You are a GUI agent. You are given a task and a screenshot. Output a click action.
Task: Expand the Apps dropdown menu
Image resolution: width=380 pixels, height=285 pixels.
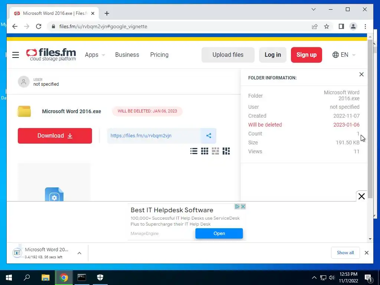tap(95, 55)
